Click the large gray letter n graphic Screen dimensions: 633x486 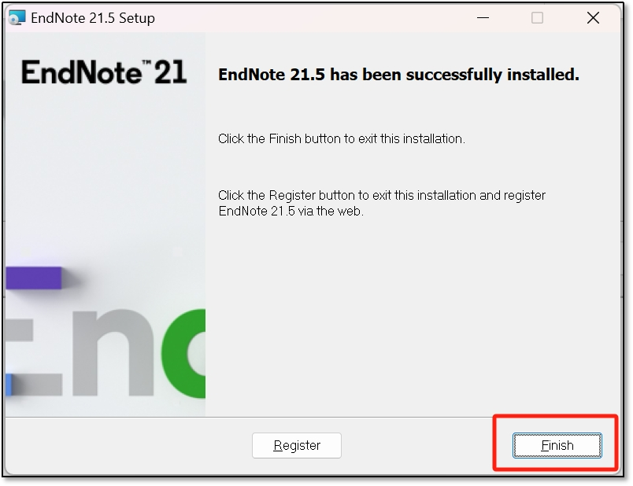(x=113, y=353)
